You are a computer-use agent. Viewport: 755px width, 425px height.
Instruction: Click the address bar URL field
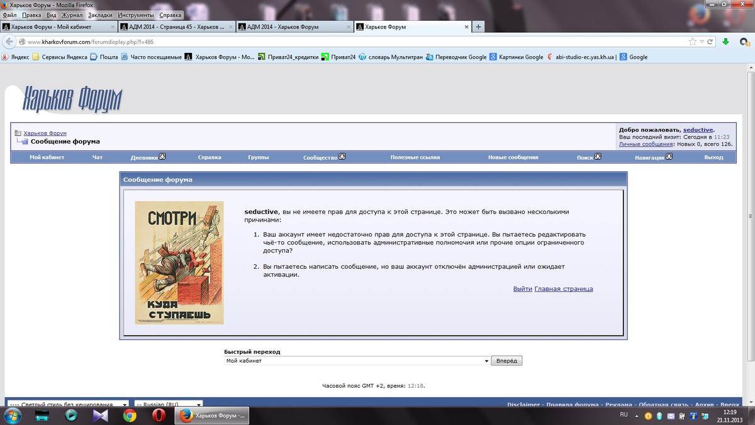tap(352, 42)
